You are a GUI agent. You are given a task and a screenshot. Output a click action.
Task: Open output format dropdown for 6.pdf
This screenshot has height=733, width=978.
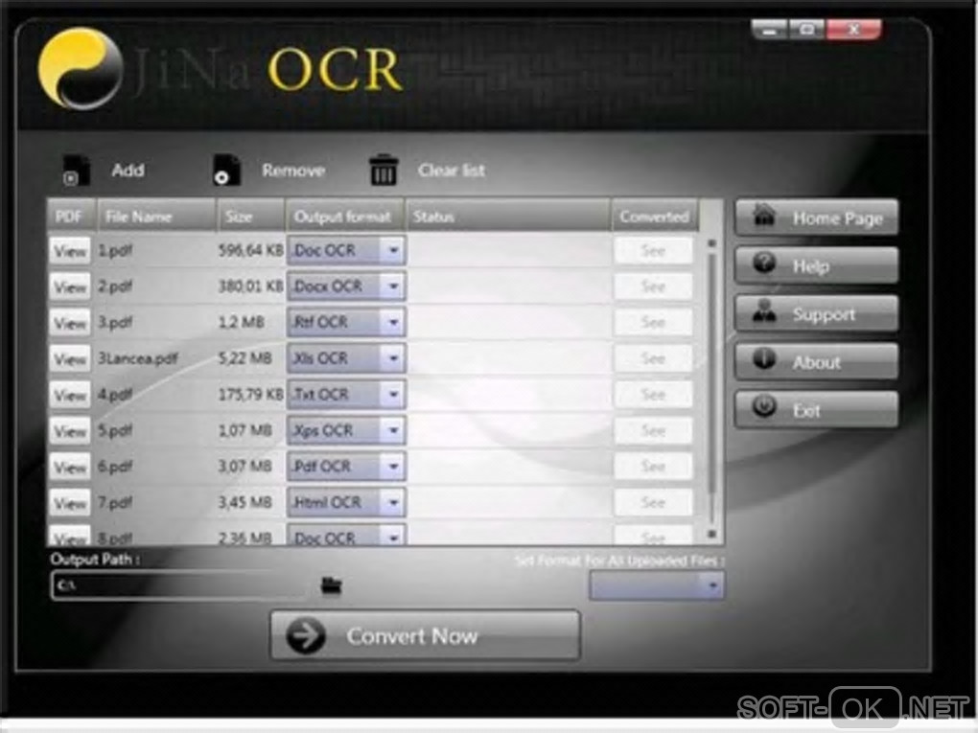[393, 467]
